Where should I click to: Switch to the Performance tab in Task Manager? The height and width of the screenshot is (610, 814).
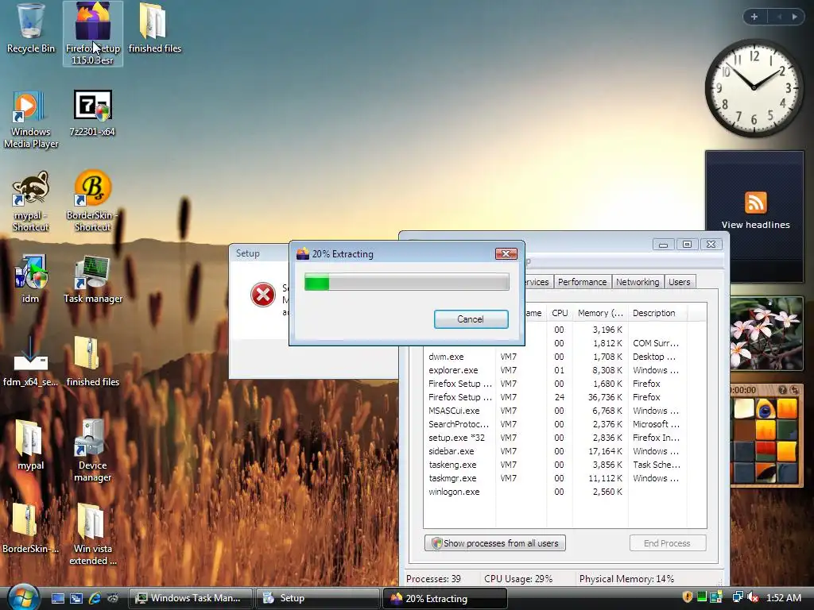(582, 282)
